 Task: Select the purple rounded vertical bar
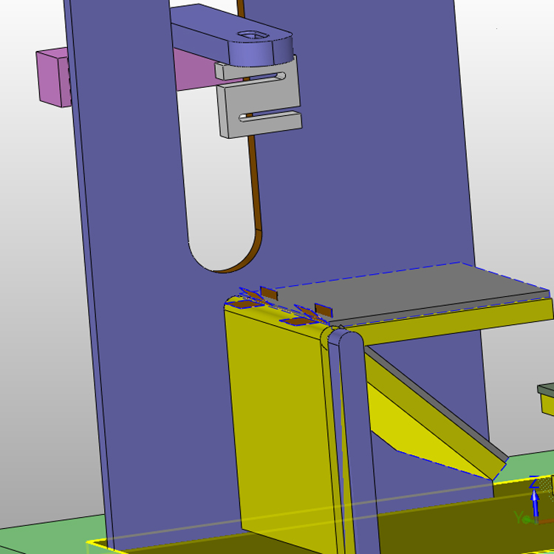(353, 438)
